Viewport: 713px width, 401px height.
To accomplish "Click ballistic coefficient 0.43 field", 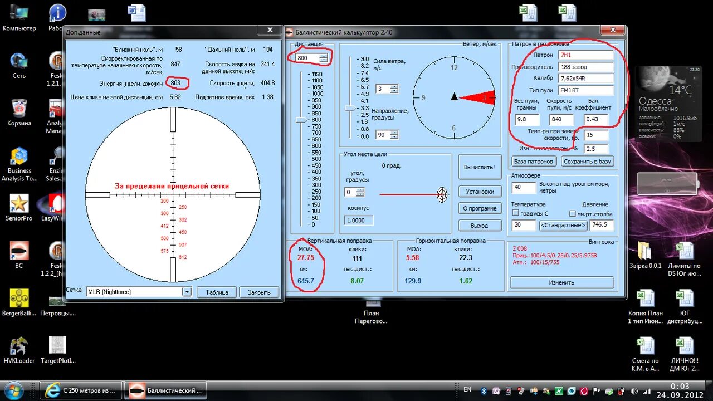I will (x=596, y=119).
